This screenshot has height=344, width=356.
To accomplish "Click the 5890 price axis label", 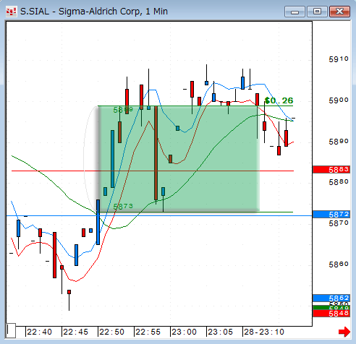I will click(x=339, y=142).
